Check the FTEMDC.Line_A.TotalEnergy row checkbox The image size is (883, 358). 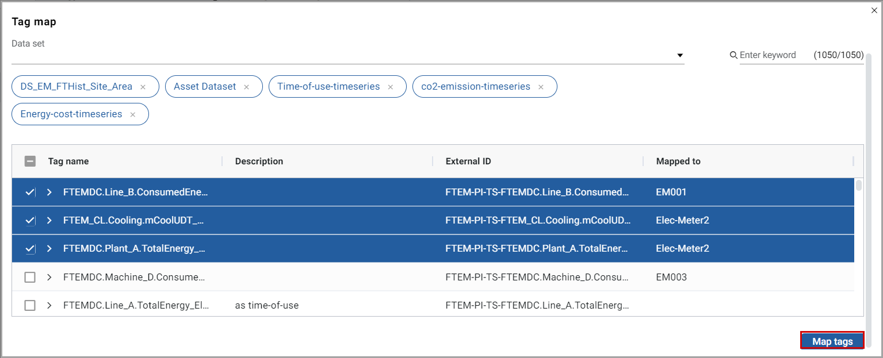pyautogui.click(x=30, y=306)
